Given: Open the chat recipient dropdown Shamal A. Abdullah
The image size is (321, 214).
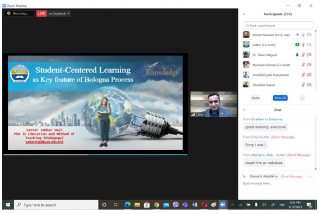Looking at the screenshot, I should (x=264, y=176).
